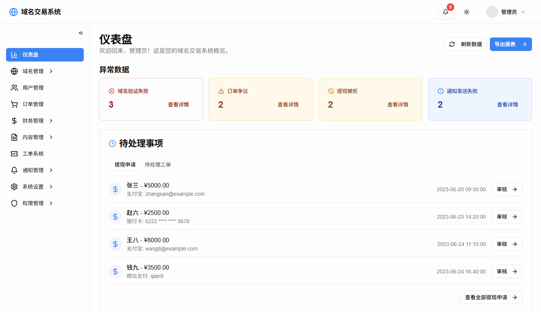541x312 pixels.
Task: Click the dollar icon beside 张三's withdrawal
Action: tap(115, 189)
